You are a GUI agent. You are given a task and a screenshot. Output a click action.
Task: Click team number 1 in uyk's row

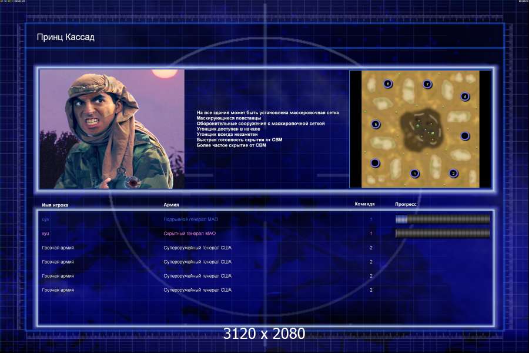(371, 219)
